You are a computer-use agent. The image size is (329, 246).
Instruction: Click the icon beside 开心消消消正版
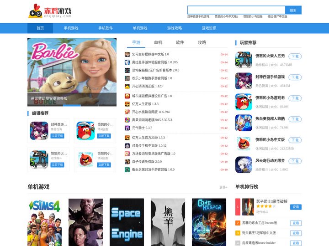tap(127, 86)
